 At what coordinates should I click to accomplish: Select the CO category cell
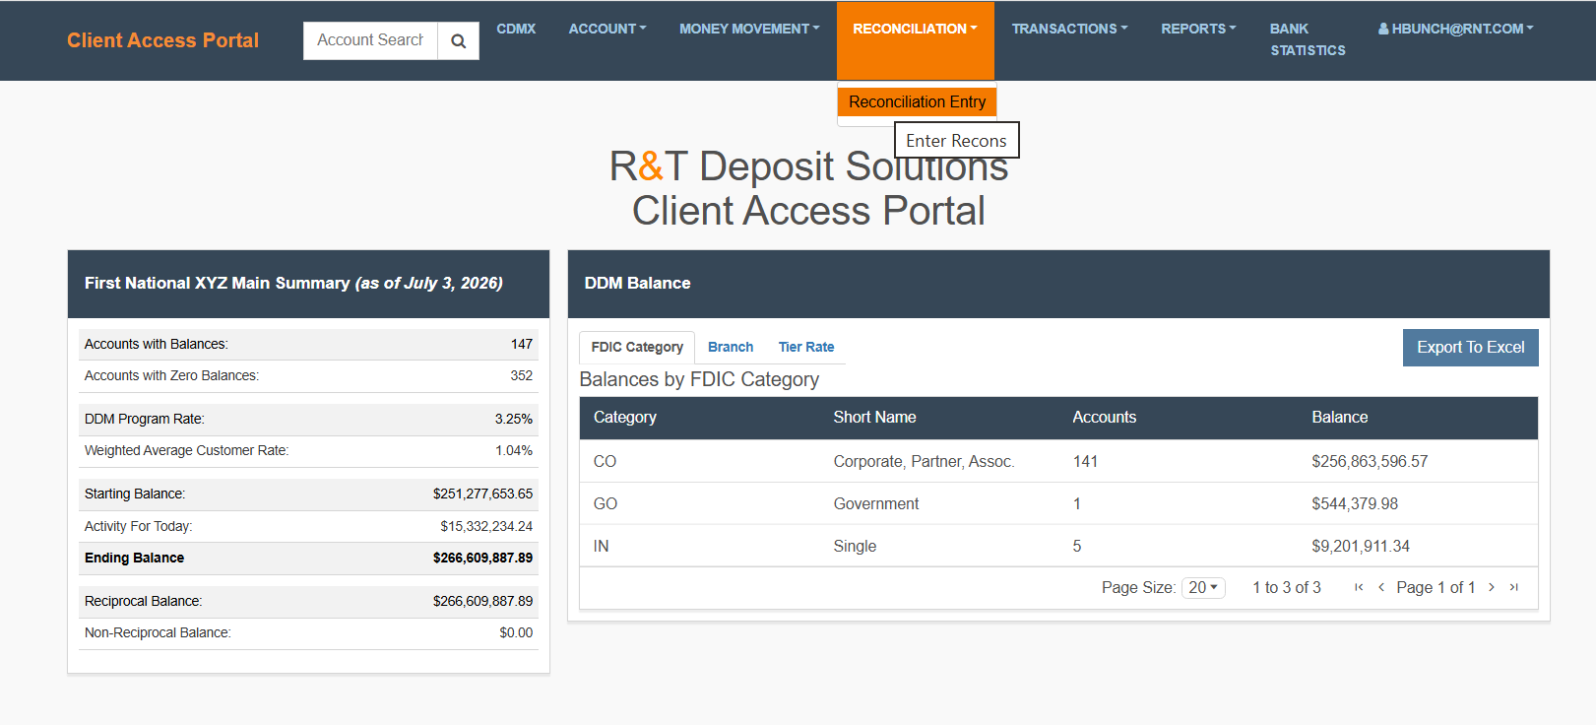[x=605, y=461]
